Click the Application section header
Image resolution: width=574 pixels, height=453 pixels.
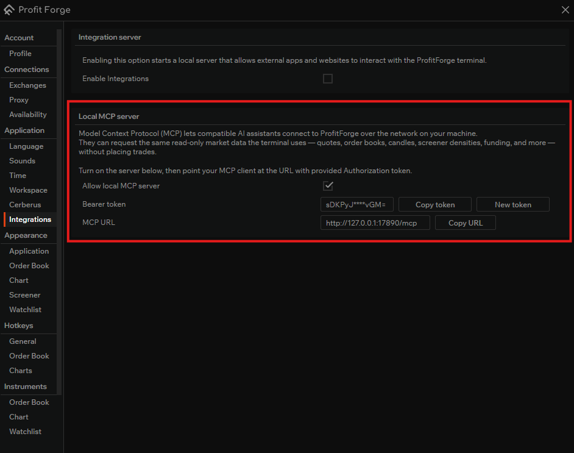pos(24,130)
